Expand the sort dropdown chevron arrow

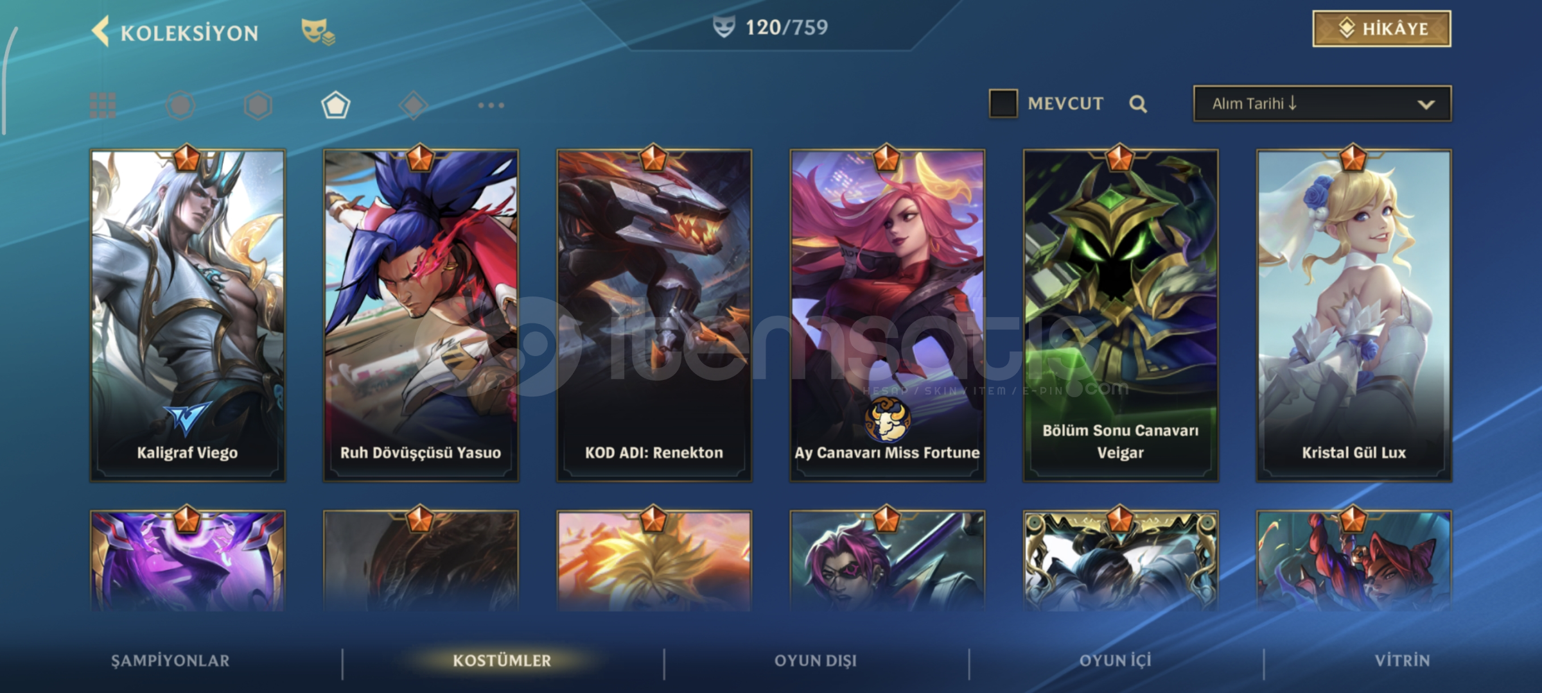tap(1426, 104)
